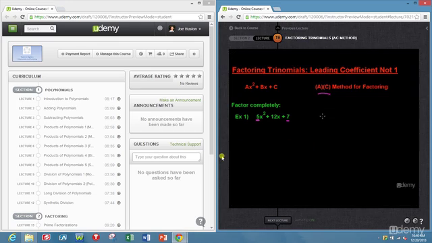Open Technical Support link
Viewport: 432px width, 243px height.
[x=186, y=144]
